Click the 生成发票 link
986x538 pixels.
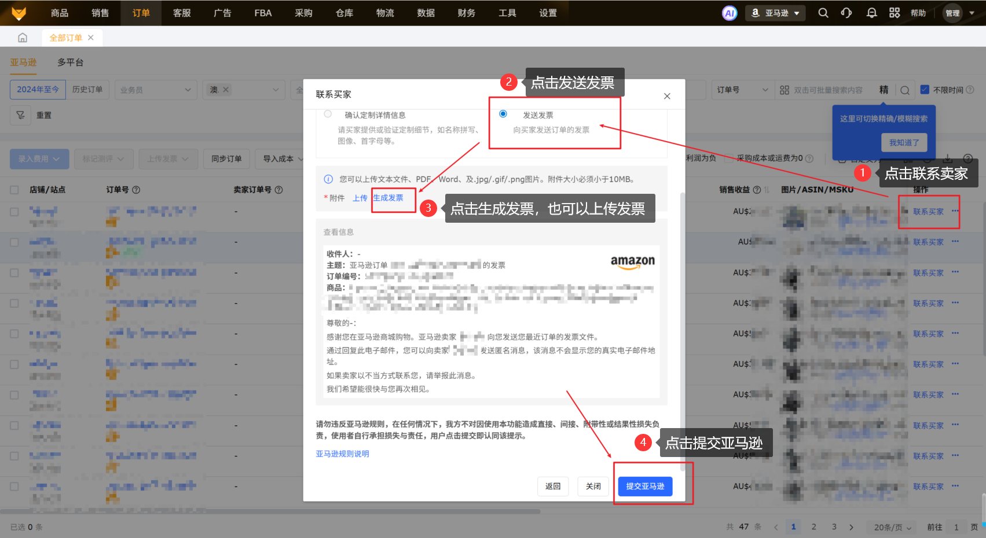[x=388, y=198]
